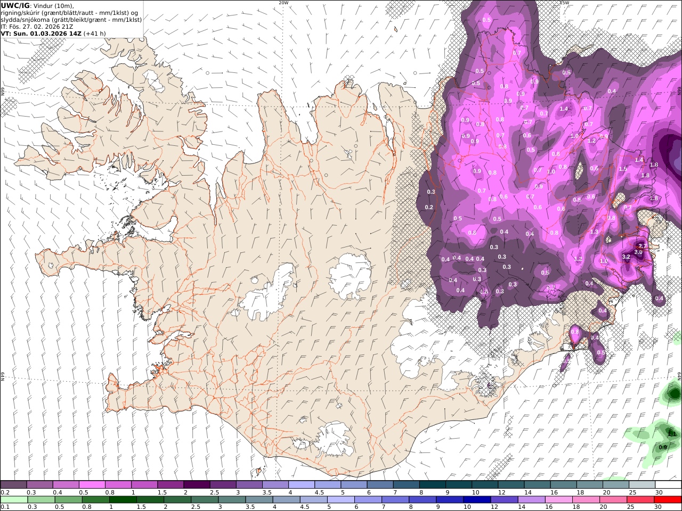Click the dark green rain cell over the ocean
Screen dimensions: 682x511
(675, 394)
